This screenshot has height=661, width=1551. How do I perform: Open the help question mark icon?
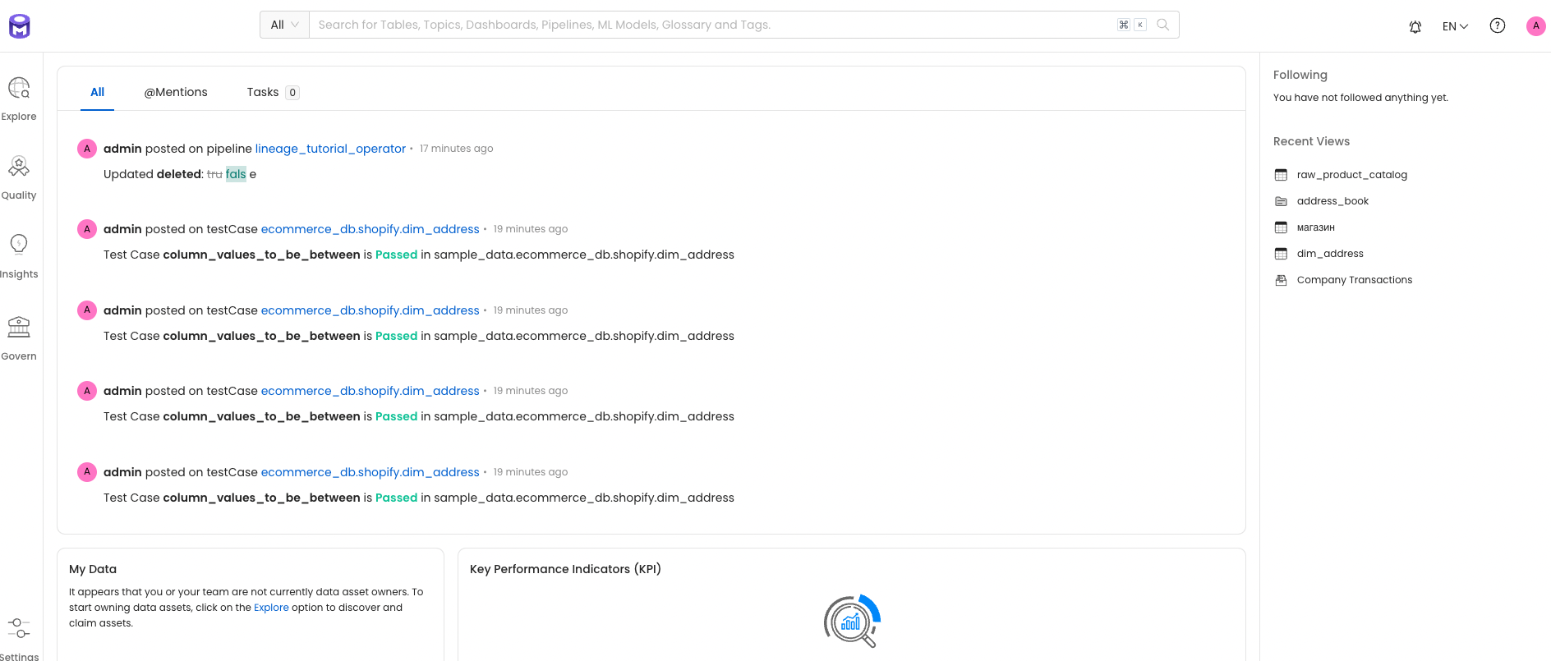(1497, 25)
